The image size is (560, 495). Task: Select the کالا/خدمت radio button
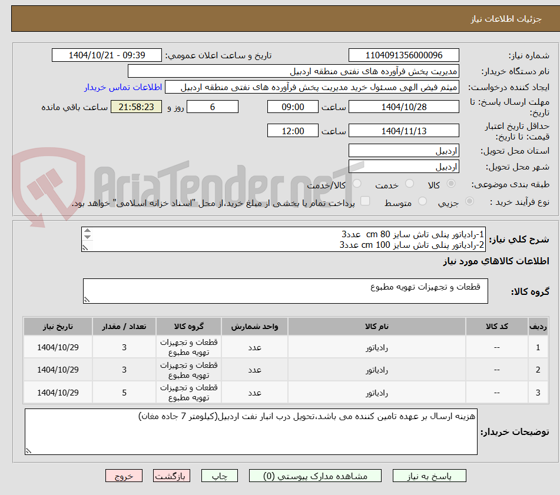357,184
